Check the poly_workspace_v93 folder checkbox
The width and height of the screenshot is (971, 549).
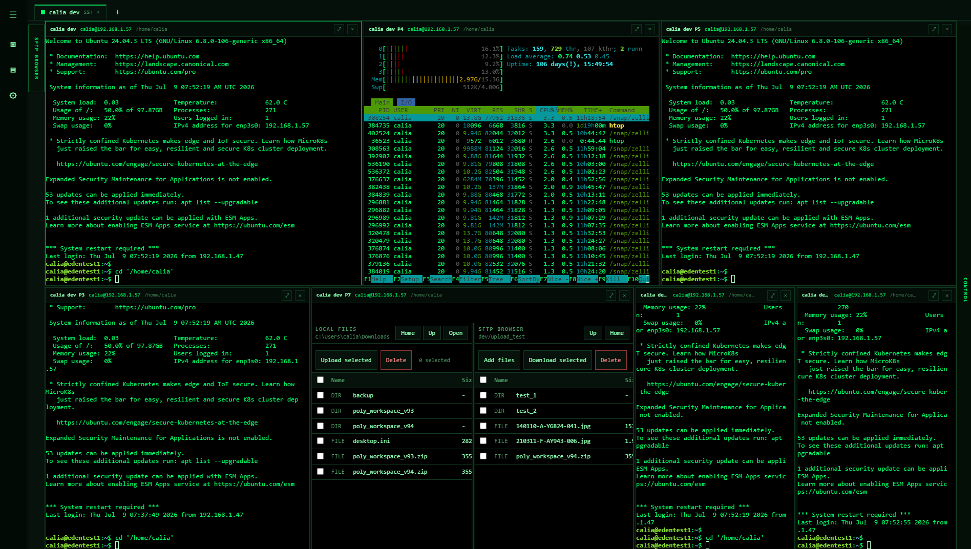point(320,411)
